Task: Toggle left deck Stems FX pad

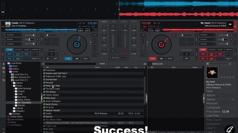Action: (35, 58)
